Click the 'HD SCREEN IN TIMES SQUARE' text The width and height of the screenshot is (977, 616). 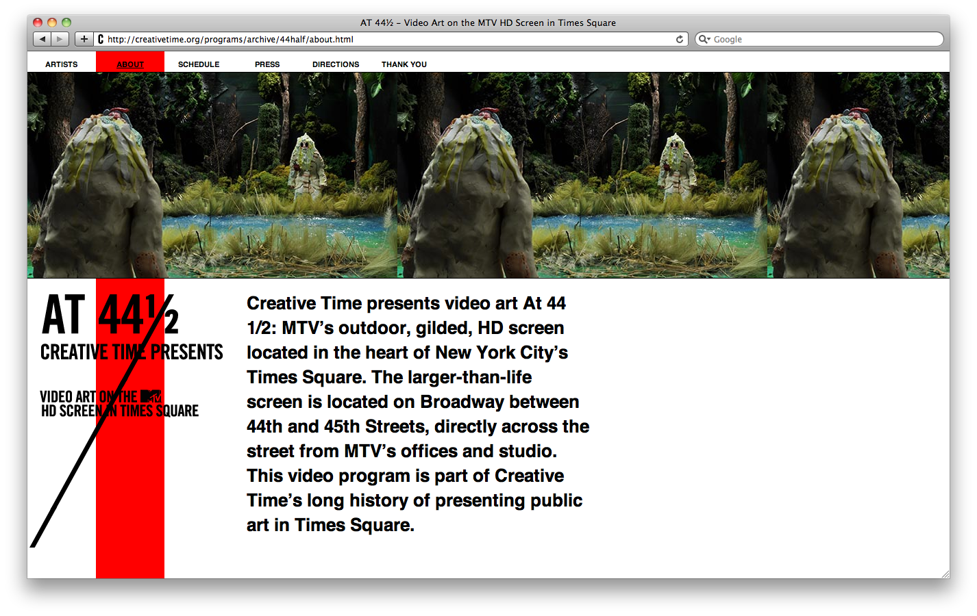tap(120, 411)
